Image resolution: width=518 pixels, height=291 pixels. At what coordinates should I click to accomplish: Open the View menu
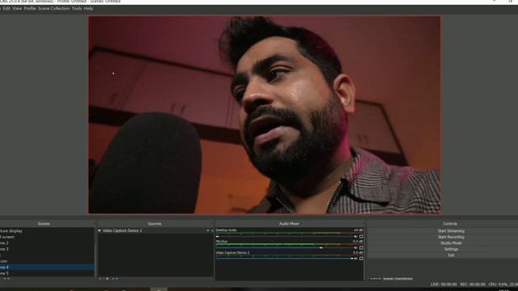point(17,9)
